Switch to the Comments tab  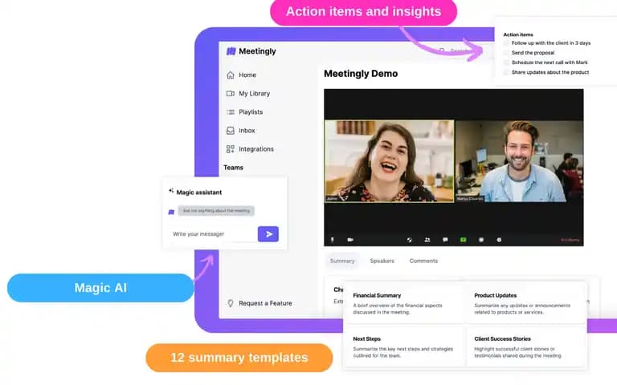coord(423,261)
